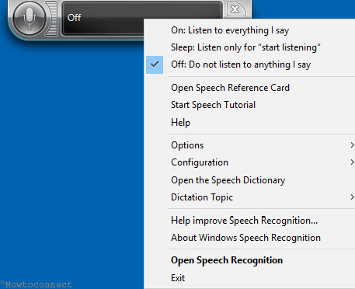Screen dimensions: 355x289
Task: Select 'Off: Do not listen to anything I say'
Action: tap(249, 64)
